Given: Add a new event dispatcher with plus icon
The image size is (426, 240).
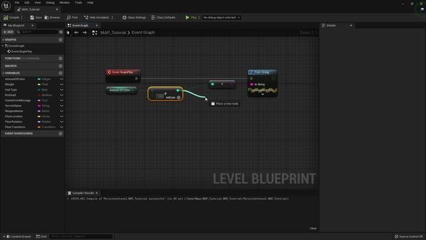Looking at the screenshot, I should [x=61, y=133].
